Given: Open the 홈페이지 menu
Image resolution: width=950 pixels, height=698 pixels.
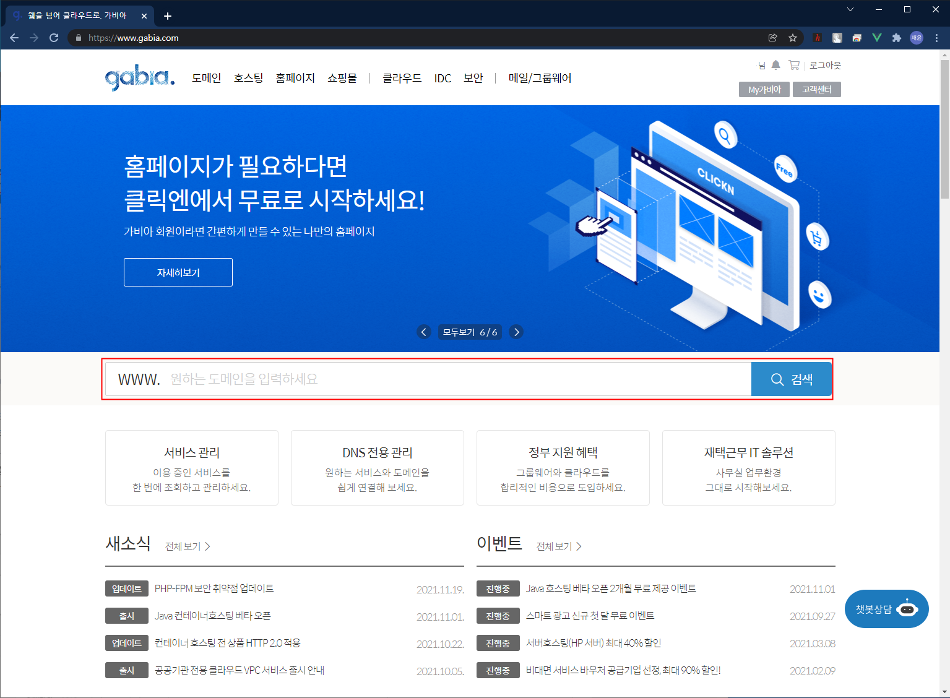Looking at the screenshot, I should 295,78.
